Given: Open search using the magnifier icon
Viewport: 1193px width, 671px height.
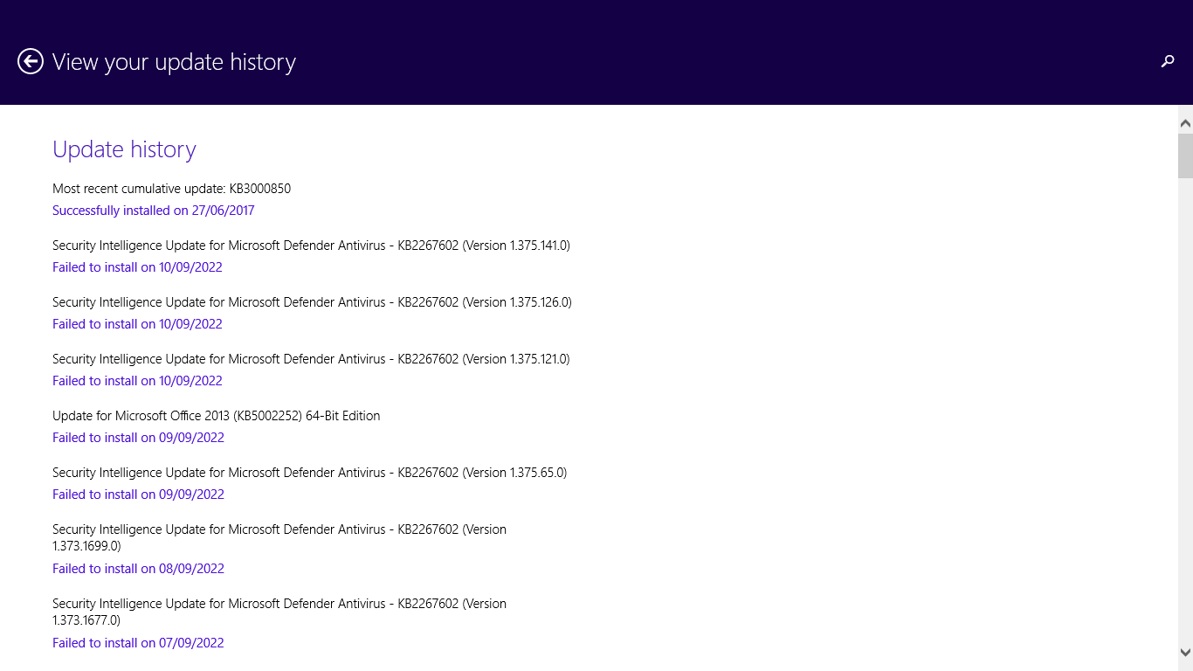Looking at the screenshot, I should pos(1168,62).
